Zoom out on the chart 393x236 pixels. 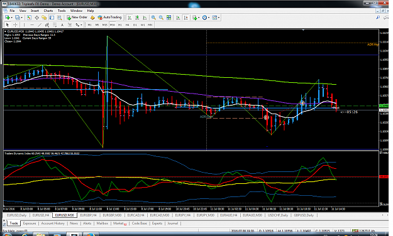(161, 18)
